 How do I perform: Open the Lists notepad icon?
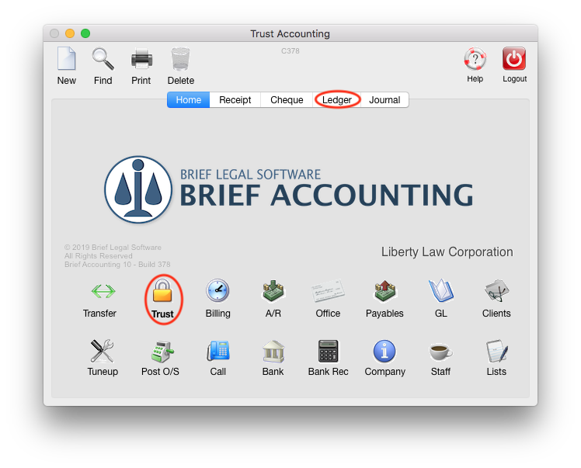coord(496,351)
